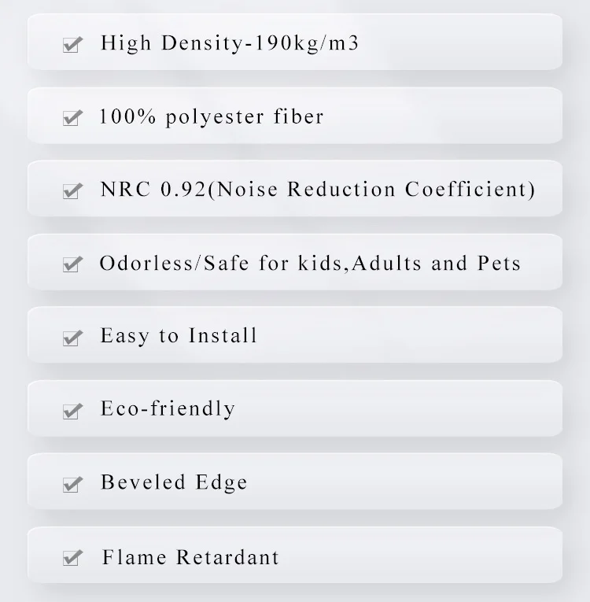Toggle the Flame Retardant checkmark

click(x=72, y=559)
